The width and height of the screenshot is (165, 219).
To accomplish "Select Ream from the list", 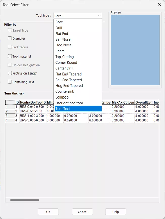I will pyautogui.click(x=78, y=51).
